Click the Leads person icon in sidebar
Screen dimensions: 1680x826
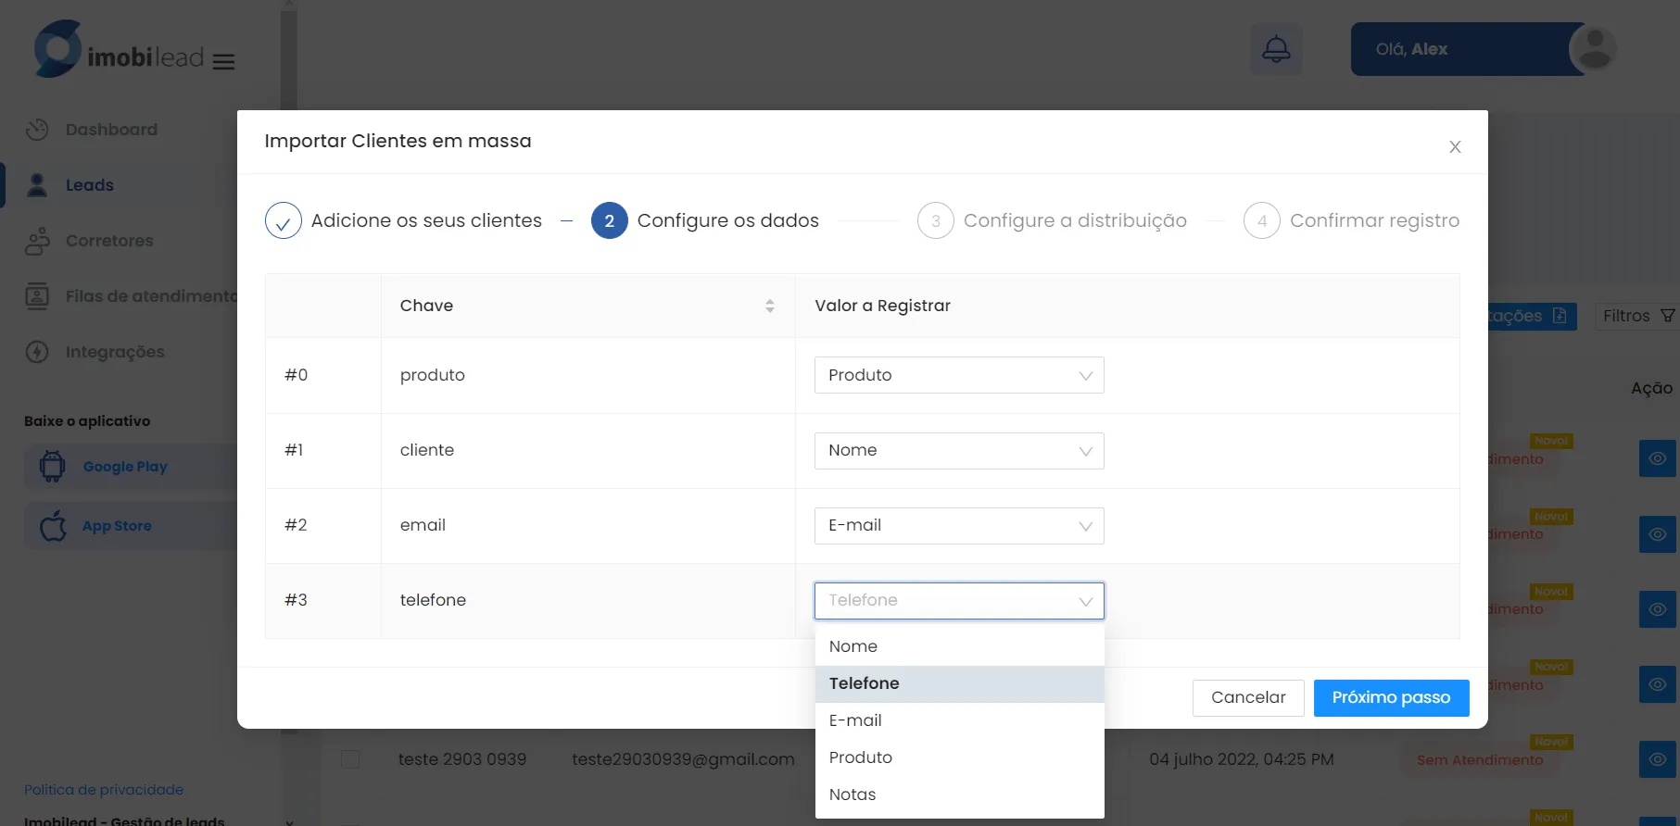point(37,185)
